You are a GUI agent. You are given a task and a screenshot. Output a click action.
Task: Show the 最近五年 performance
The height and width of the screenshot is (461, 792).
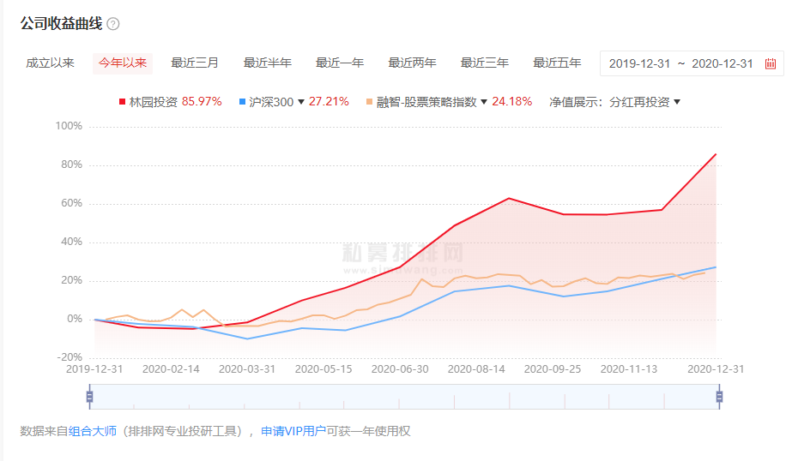coord(557,63)
